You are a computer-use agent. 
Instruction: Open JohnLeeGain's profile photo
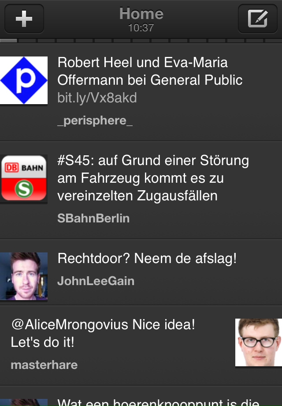[24, 276]
